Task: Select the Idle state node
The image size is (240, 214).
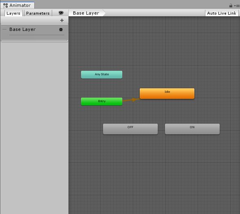Action: click(167, 94)
